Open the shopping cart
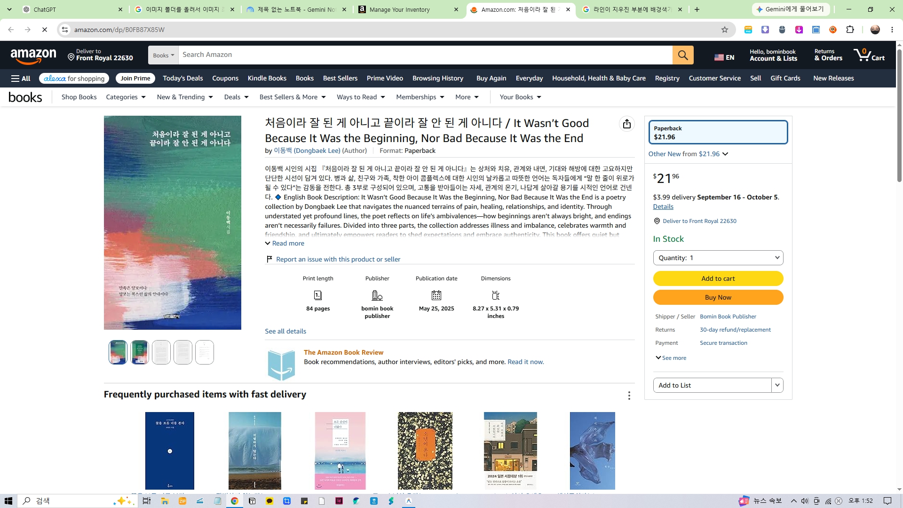The image size is (903, 508). pyautogui.click(x=870, y=55)
